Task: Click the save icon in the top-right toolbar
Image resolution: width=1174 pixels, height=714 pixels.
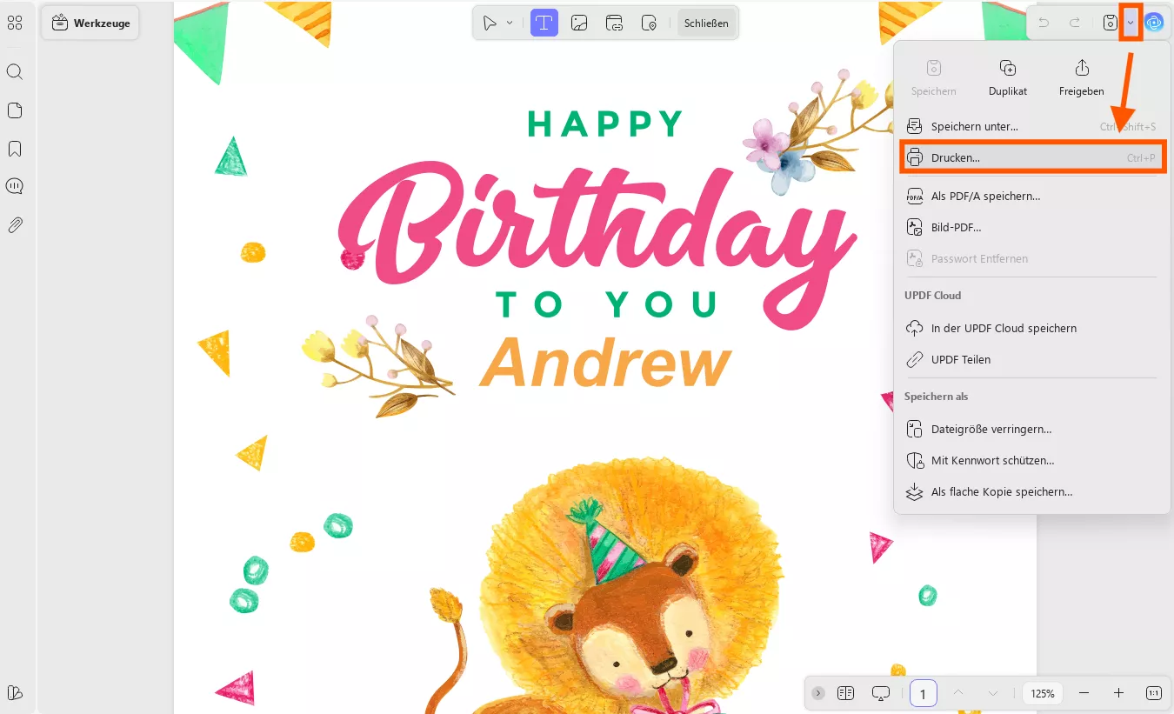Action: (x=1111, y=23)
